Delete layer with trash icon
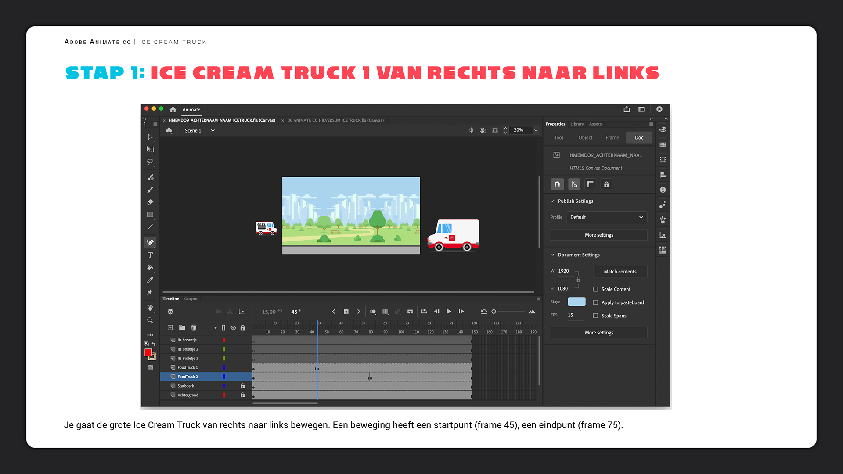Image resolution: width=843 pixels, height=474 pixels. [194, 328]
